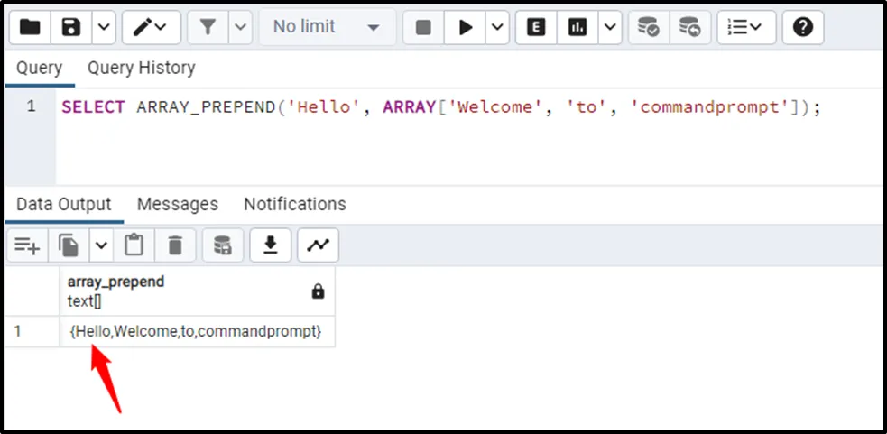Commit the transaction using database check icon
Viewport: 887px width, 434px height.
pyautogui.click(x=647, y=28)
